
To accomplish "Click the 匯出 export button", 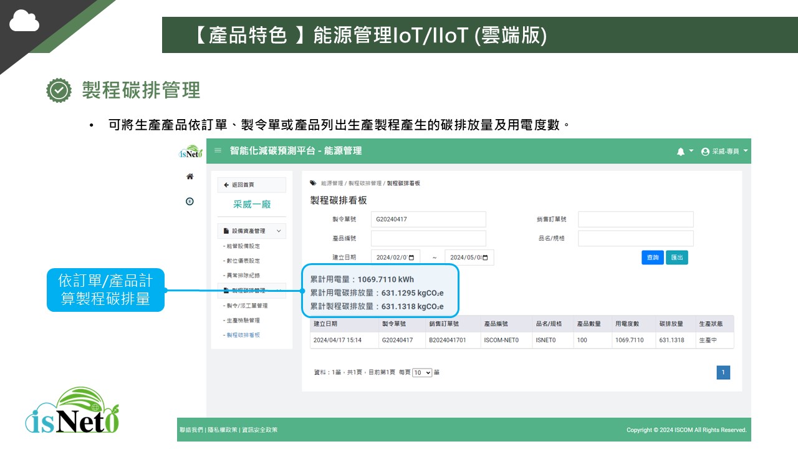I will click(x=677, y=258).
